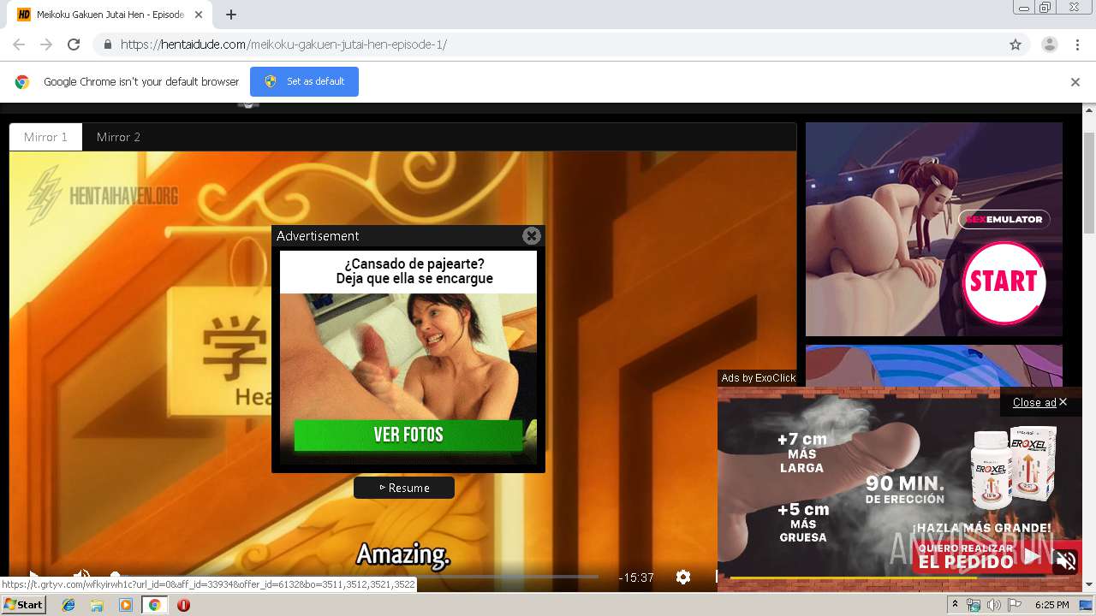Switch to Chrome in the taskbar

pos(154,605)
